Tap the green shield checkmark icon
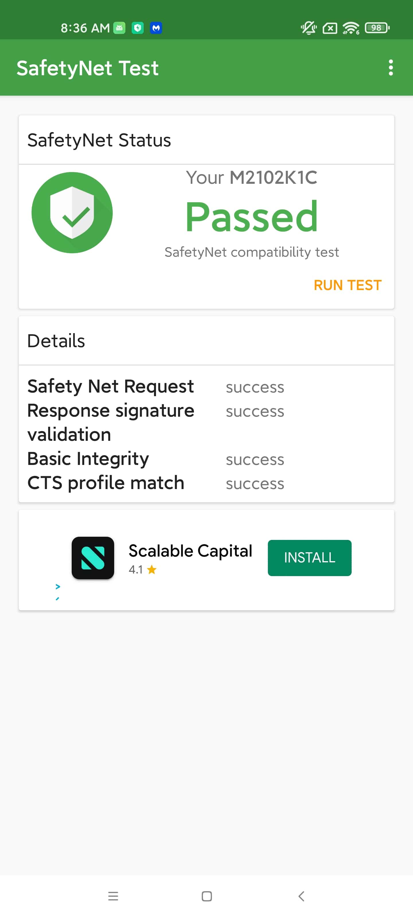 [72, 213]
